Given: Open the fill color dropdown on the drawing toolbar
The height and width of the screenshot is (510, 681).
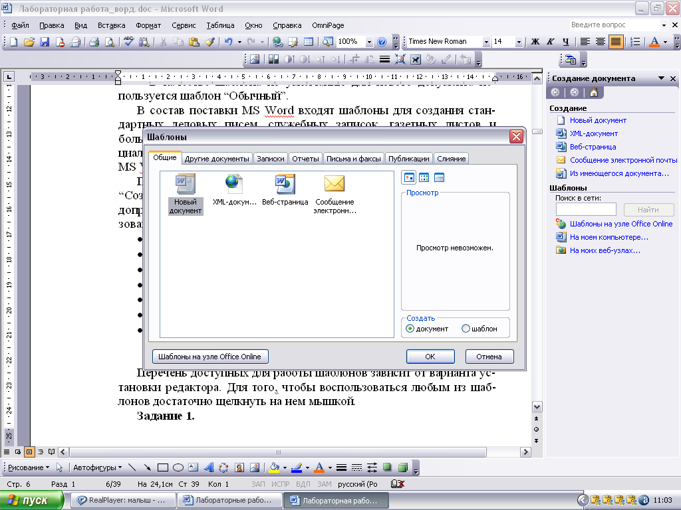Looking at the screenshot, I should point(285,467).
